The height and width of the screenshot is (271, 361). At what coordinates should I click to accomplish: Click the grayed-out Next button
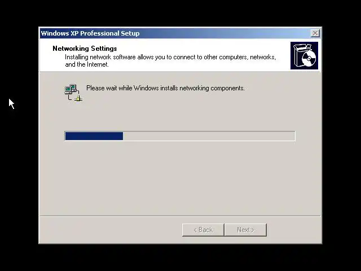coord(246,230)
